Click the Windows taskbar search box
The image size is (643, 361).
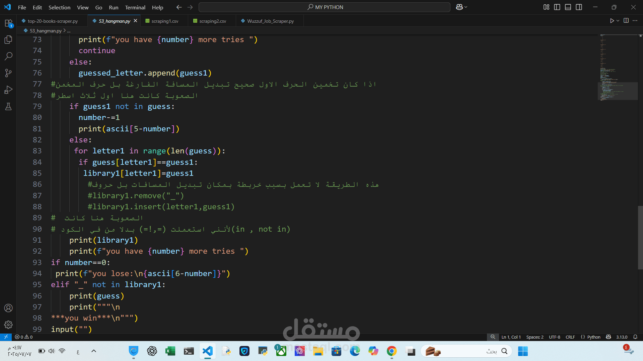pos(466,351)
